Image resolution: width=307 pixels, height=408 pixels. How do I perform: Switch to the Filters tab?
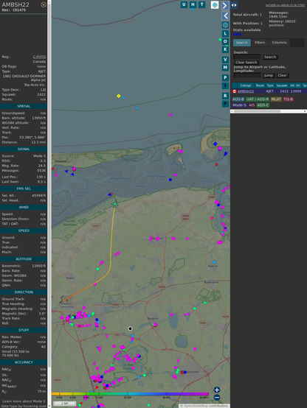pos(260,43)
